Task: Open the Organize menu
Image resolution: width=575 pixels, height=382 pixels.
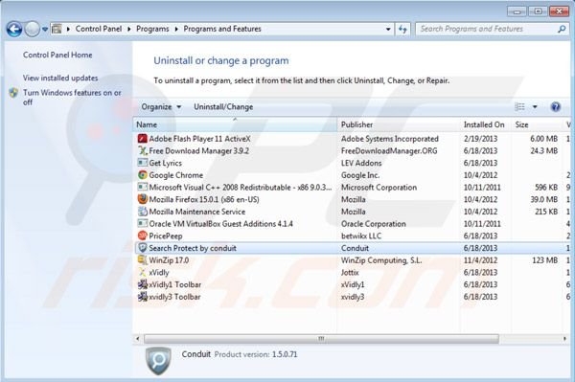Action: (161, 107)
